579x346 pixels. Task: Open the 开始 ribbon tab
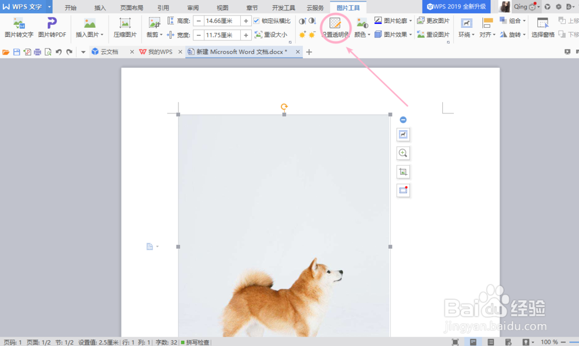[x=71, y=8]
